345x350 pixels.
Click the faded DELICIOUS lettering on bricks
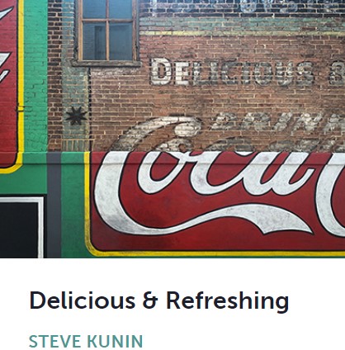[233, 73]
